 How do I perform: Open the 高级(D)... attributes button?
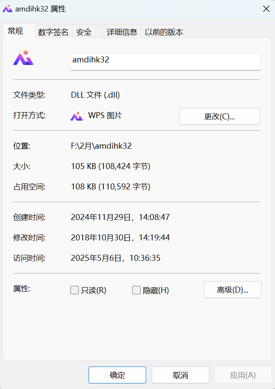pyautogui.click(x=233, y=290)
